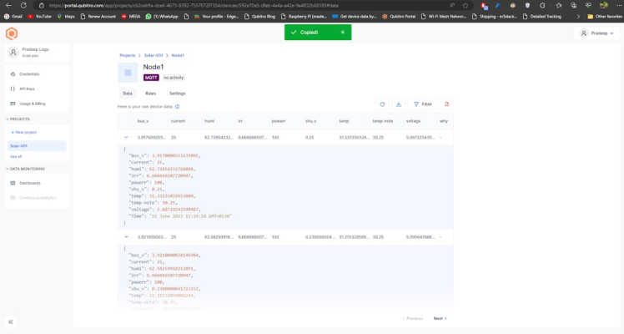
Task: Collapse the PROJECTS section
Action: 18,119
